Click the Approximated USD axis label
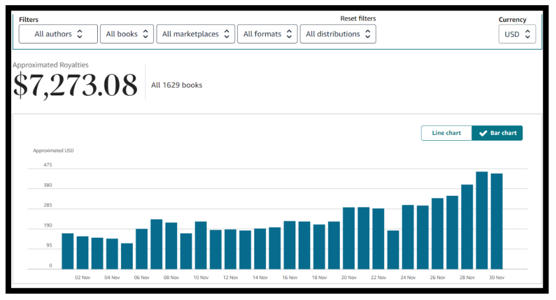556x300 pixels. [54, 151]
